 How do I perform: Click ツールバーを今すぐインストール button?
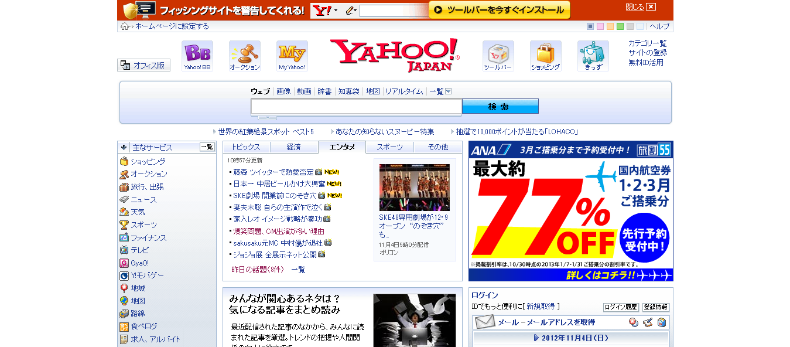point(500,10)
